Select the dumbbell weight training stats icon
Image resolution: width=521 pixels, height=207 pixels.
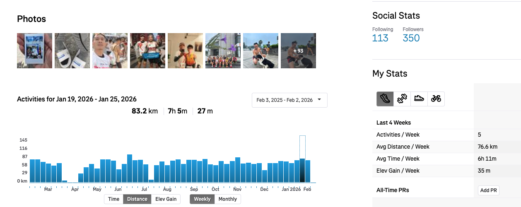[402, 99]
